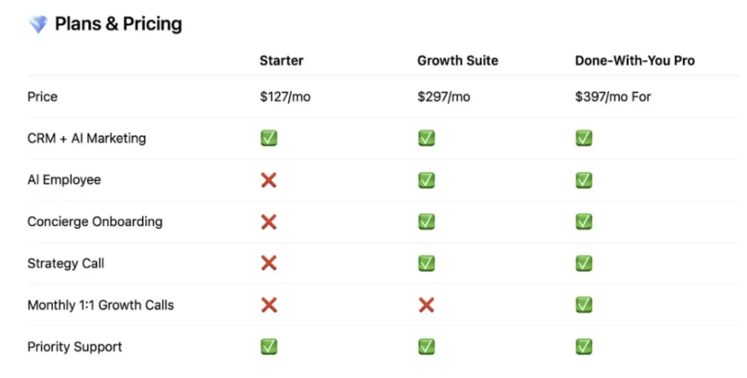Click the red X for Starter Strategy Call
The image size is (747, 378).
click(x=269, y=263)
